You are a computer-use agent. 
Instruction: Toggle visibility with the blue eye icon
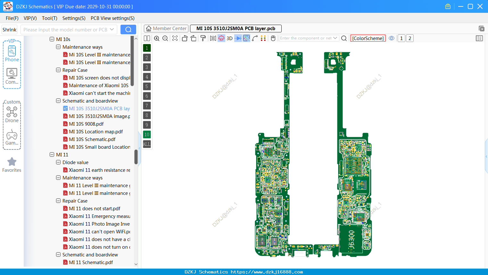392,38
